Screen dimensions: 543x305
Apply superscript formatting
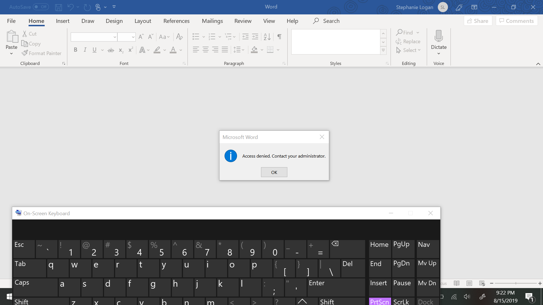click(131, 50)
